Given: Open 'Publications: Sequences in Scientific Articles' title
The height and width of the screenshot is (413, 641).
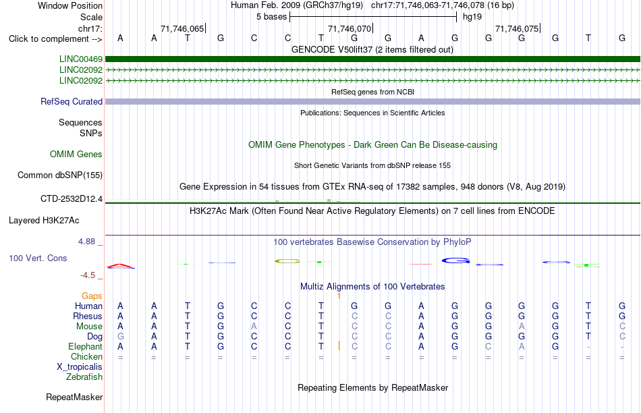Looking at the screenshot, I should [x=372, y=113].
